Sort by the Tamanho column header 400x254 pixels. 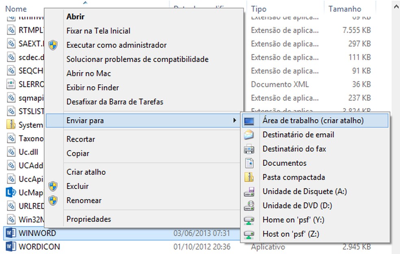coord(345,9)
